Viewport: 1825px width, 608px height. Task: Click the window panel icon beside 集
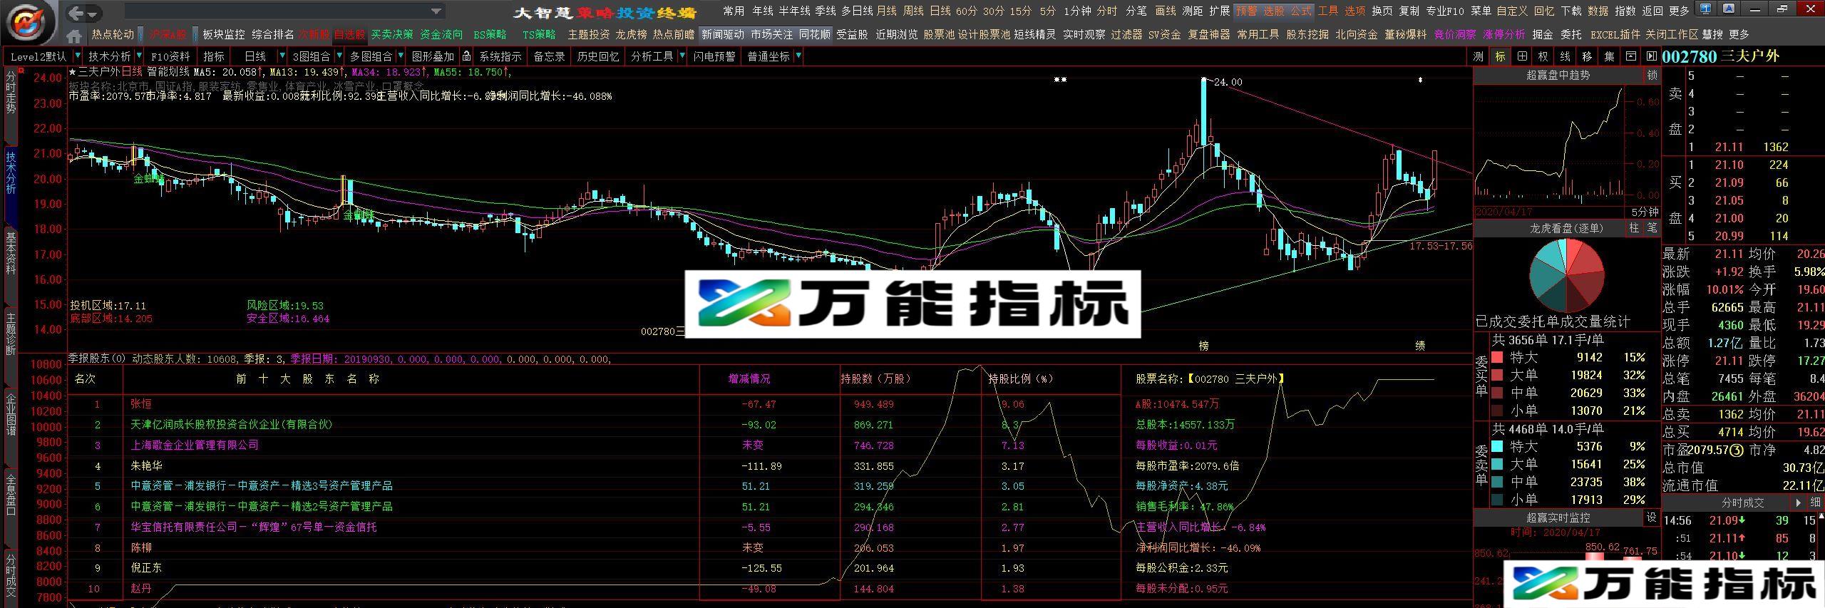[x=1630, y=56]
